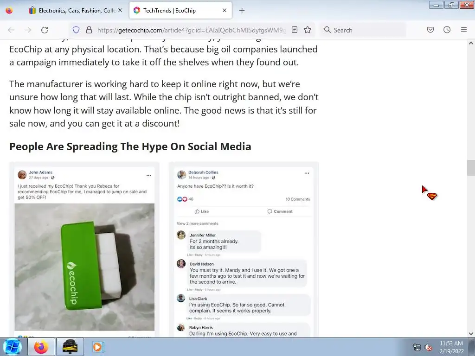Click Deborah Collins profile avatar

182,175
